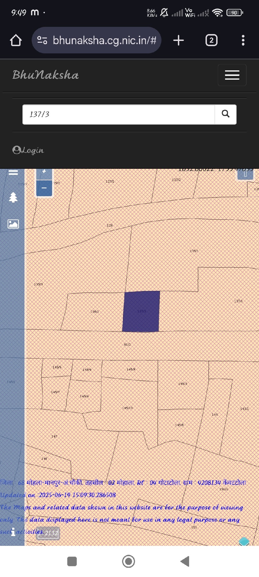
Task: Tap the browser home icon
Action: (x=16, y=40)
